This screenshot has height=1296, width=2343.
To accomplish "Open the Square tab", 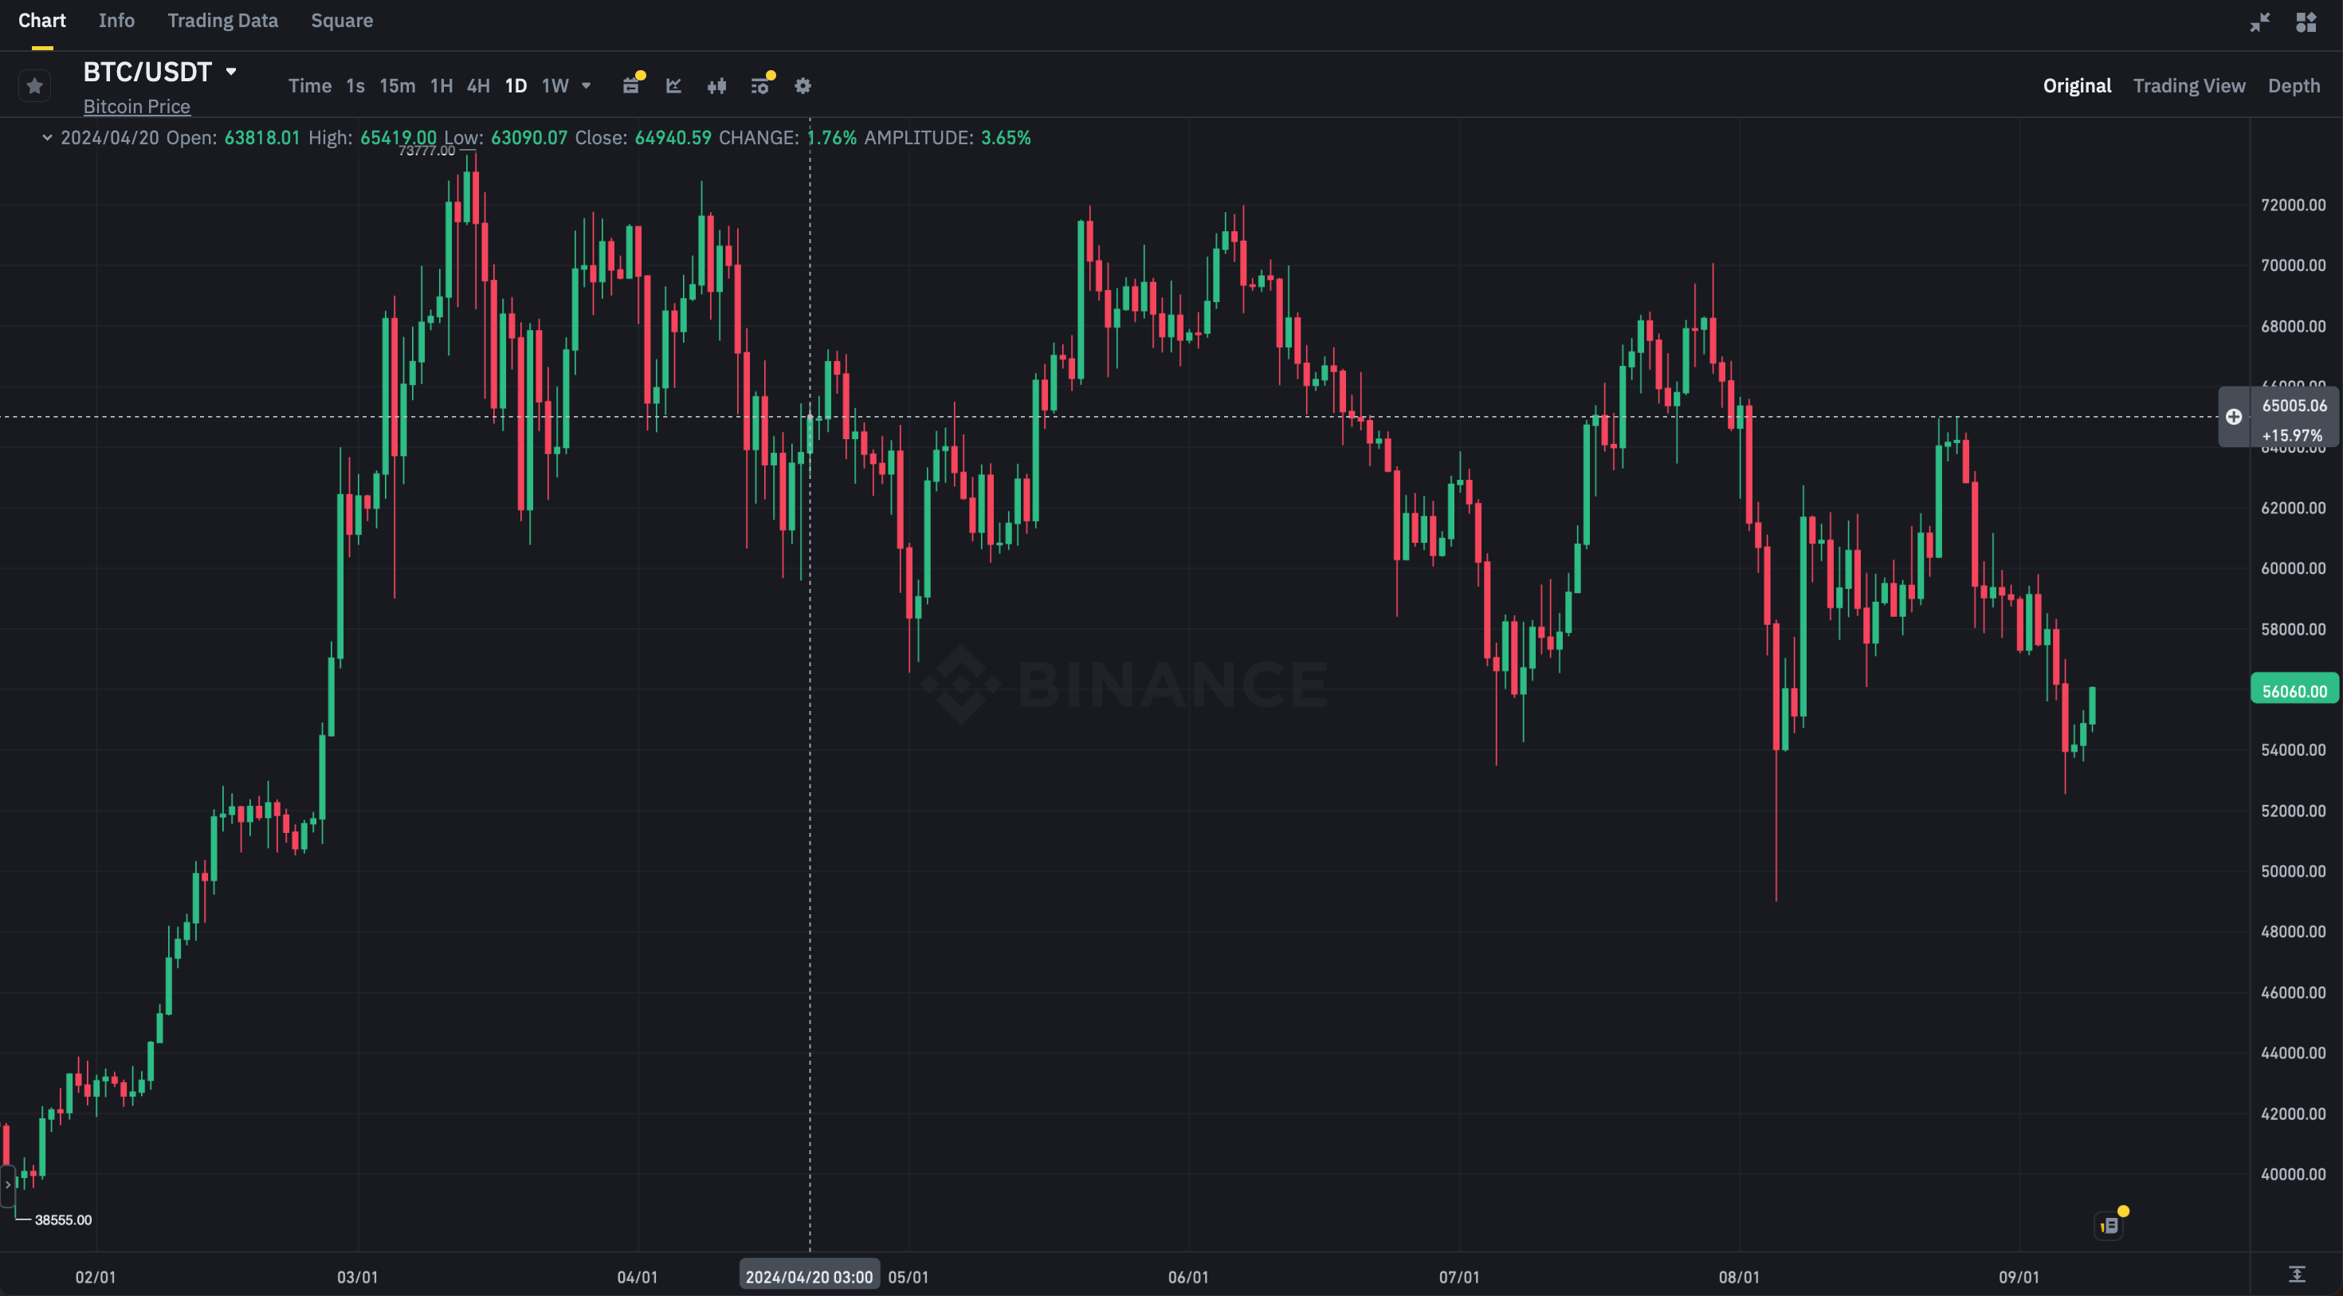I will click(x=342, y=20).
